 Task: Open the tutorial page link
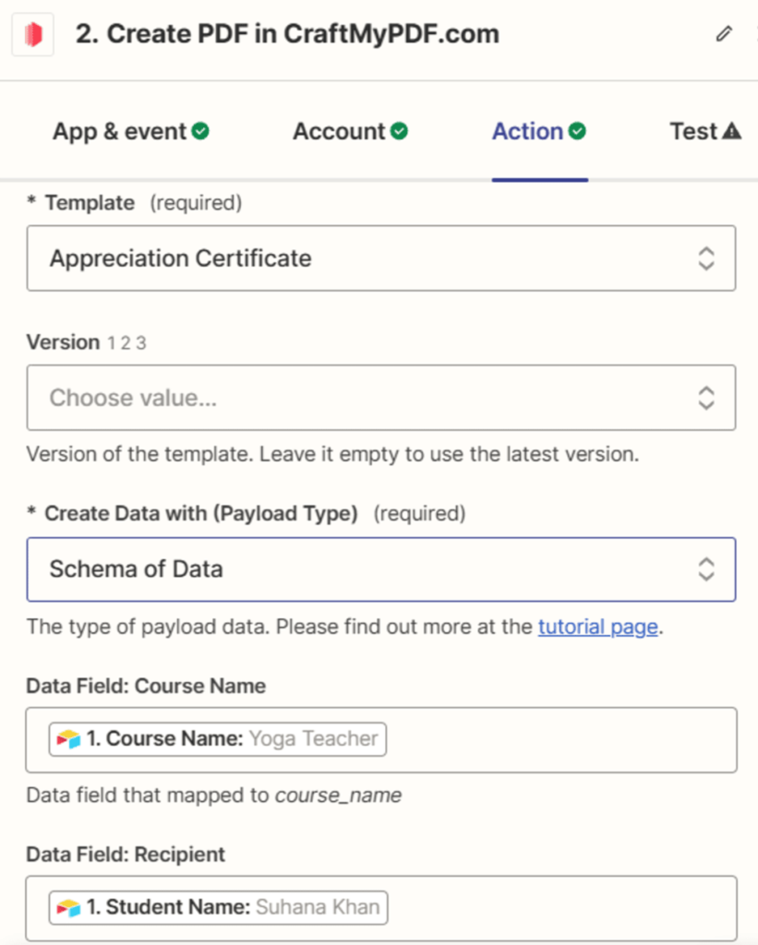pyautogui.click(x=597, y=627)
